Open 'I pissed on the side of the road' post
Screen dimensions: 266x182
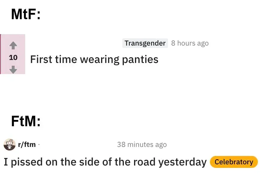coord(105,162)
